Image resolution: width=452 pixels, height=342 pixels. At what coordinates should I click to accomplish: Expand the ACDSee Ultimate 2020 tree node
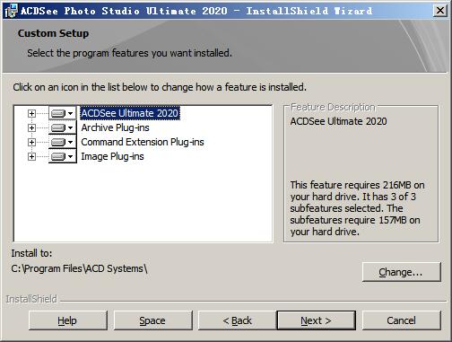[31, 113]
